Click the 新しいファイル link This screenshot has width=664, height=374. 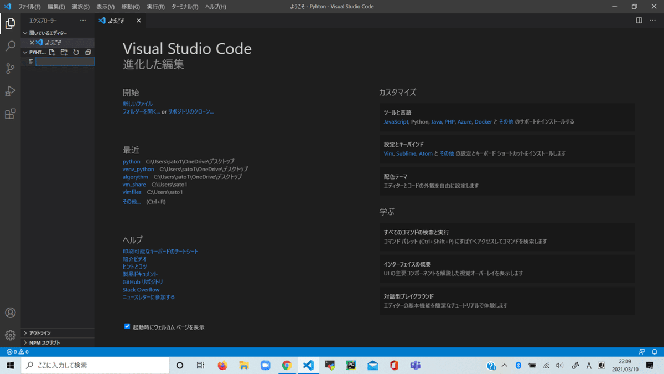138,104
